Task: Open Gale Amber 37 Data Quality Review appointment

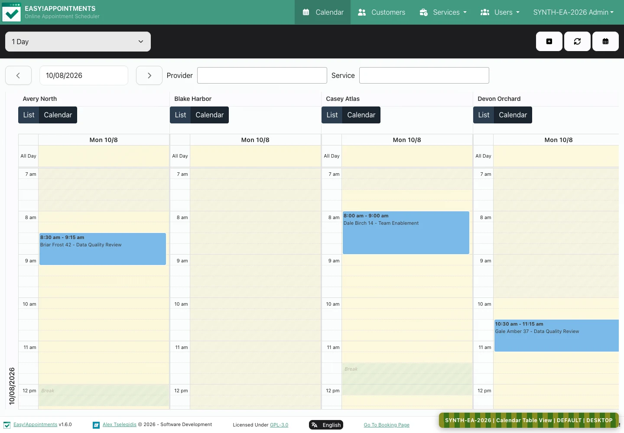Action: [556, 336]
